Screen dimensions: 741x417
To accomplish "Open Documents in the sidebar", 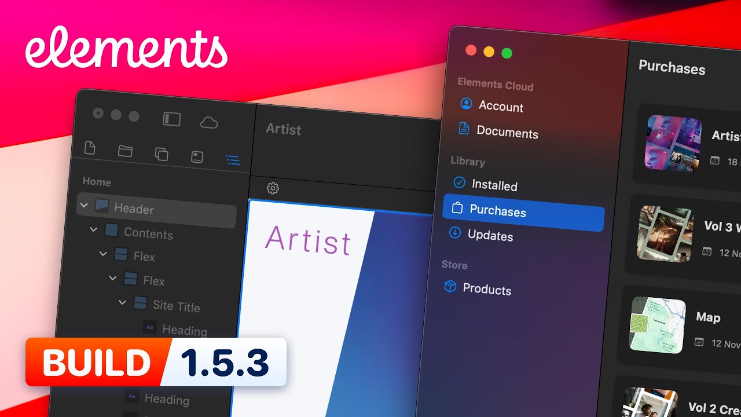I will tap(507, 133).
